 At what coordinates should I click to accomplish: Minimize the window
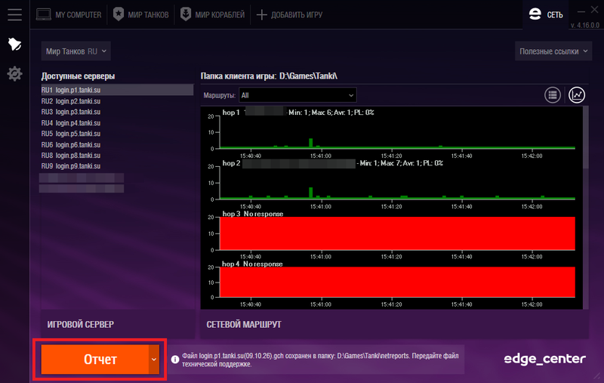pos(581,11)
